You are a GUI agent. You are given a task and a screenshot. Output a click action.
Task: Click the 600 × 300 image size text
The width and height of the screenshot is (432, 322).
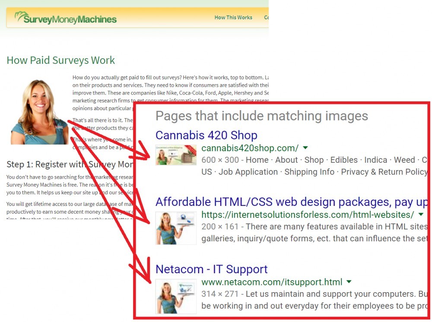tap(220, 160)
